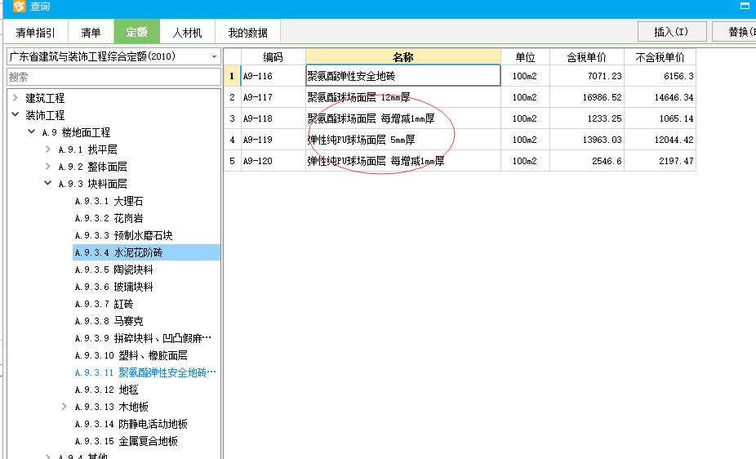Select A.9.3.10 塑料、橡胶面层 item
This screenshot has height=459, width=756.
pyautogui.click(x=131, y=355)
